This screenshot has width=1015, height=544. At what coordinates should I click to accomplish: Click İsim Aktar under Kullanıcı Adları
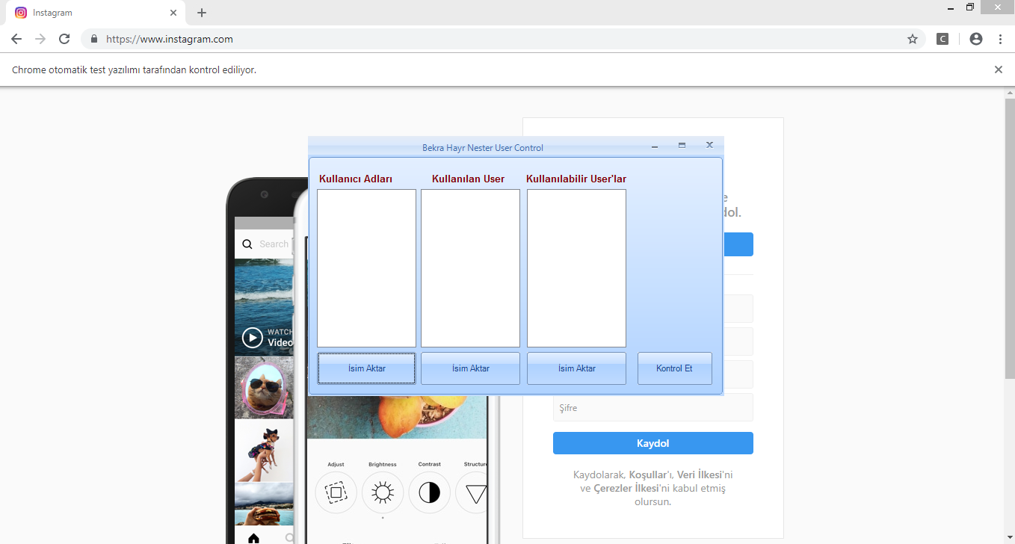pos(366,368)
